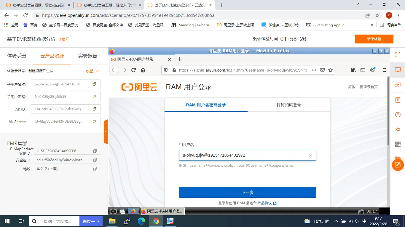Open Windows notification center

pyautogui.click(x=396, y=221)
